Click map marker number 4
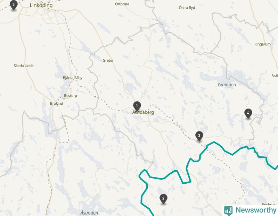 248,113
